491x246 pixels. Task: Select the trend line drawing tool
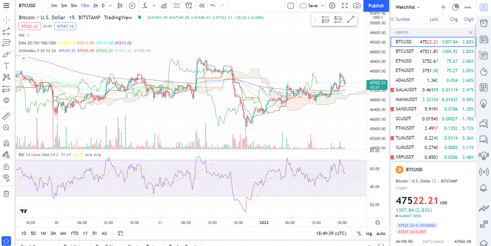coord(6,31)
